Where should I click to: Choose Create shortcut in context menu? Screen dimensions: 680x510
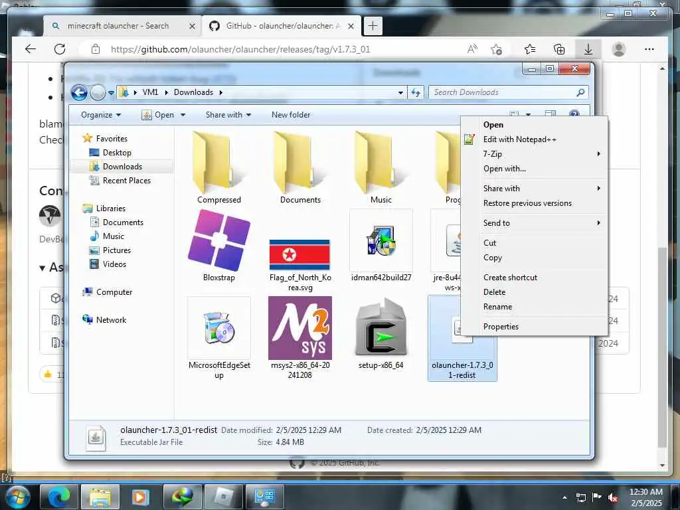[x=535, y=278]
